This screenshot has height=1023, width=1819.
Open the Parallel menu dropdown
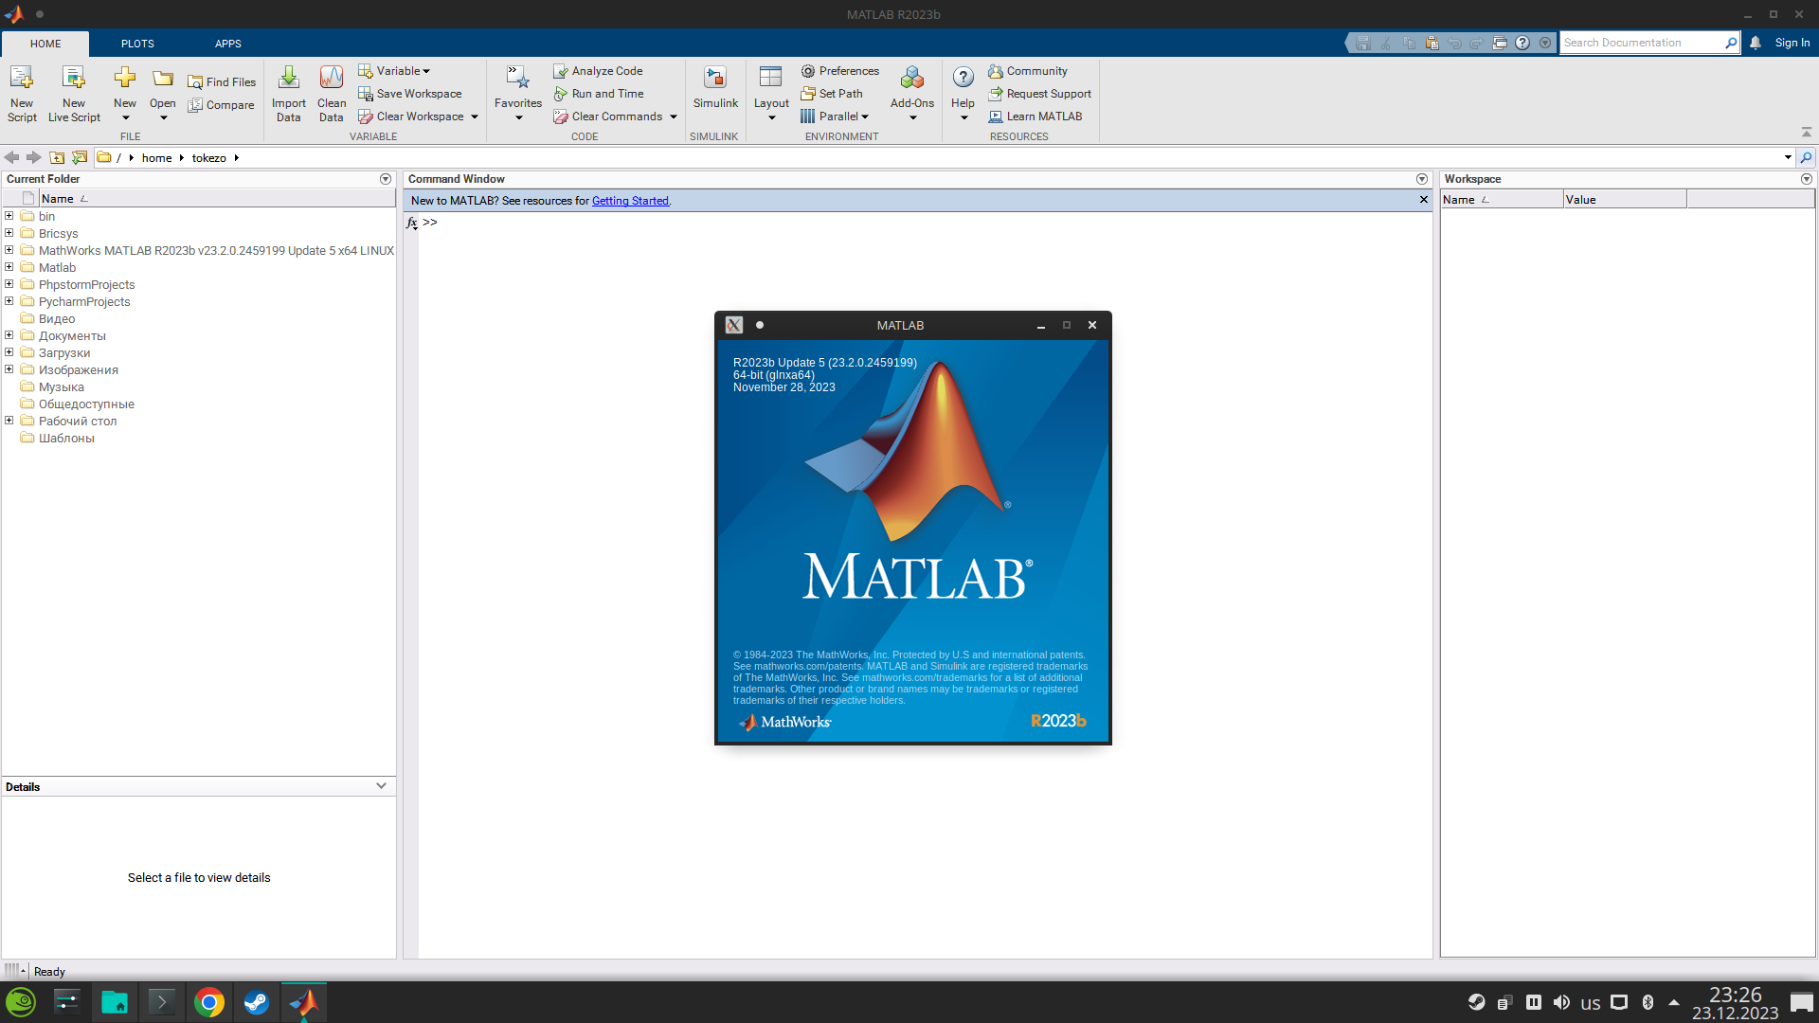coord(864,116)
